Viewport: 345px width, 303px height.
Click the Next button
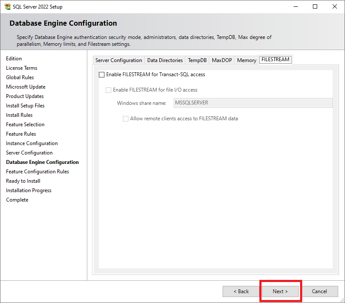(280, 291)
